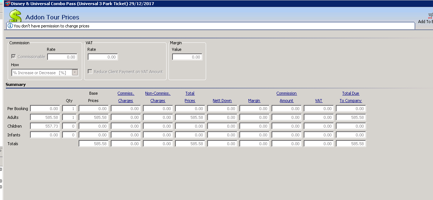Viewport: 433px width, 200px height.
Task: Open the VAT column link
Action: [319, 101]
